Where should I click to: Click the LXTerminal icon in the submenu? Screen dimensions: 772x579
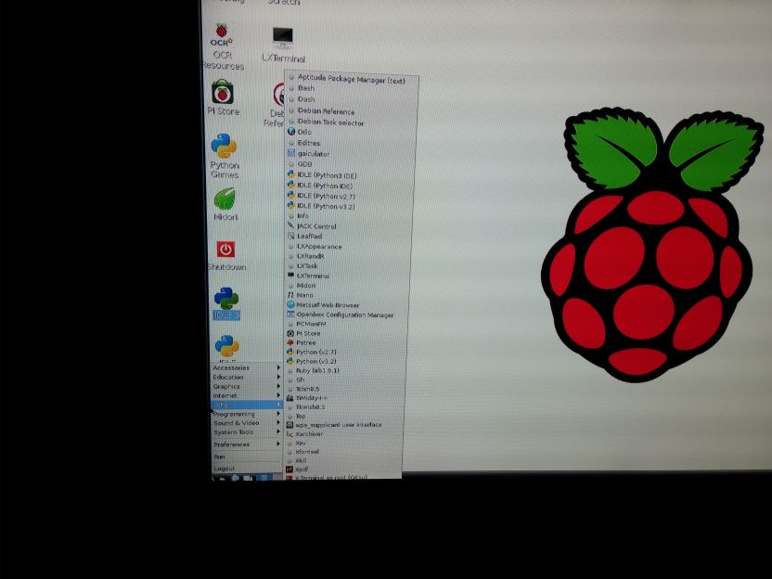tap(290, 276)
